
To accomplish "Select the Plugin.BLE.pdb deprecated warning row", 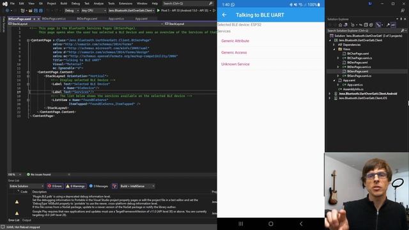I will point(112,202).
